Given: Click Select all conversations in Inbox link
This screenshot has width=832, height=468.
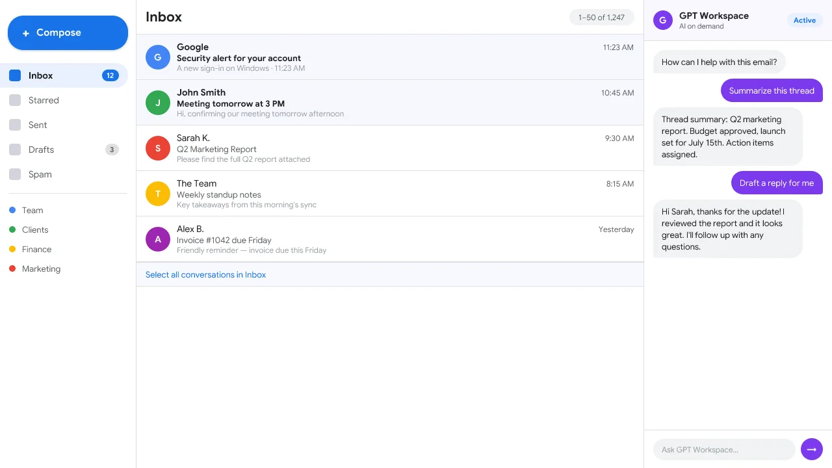Looking at the screenshot, I should (x=205, y=275).
